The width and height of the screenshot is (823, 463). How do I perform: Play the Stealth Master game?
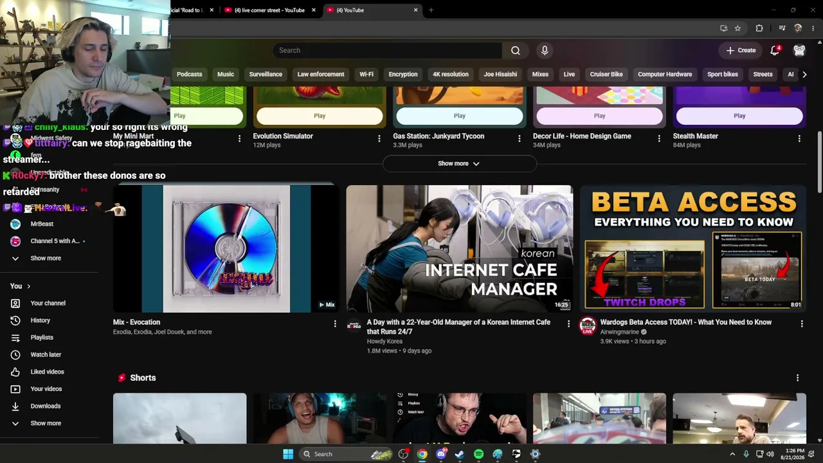739,116
